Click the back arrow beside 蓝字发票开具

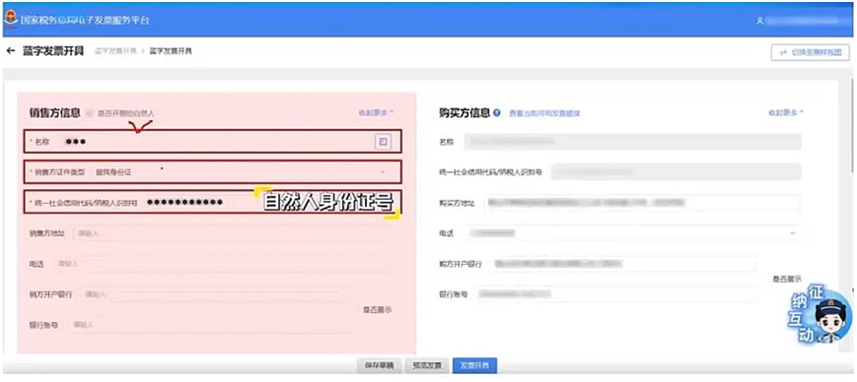[10, 51]
